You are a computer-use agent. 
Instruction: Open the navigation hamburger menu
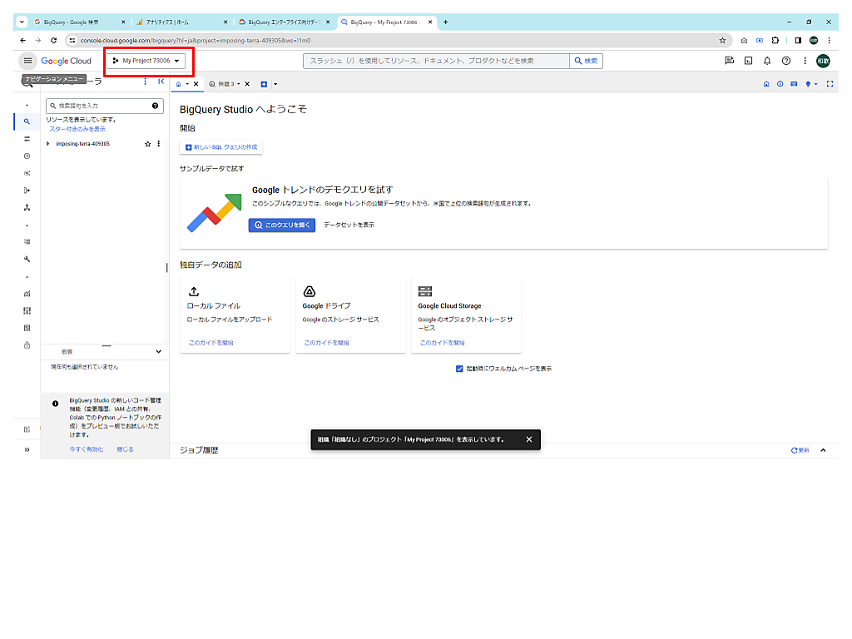click(x=27, y=61)
